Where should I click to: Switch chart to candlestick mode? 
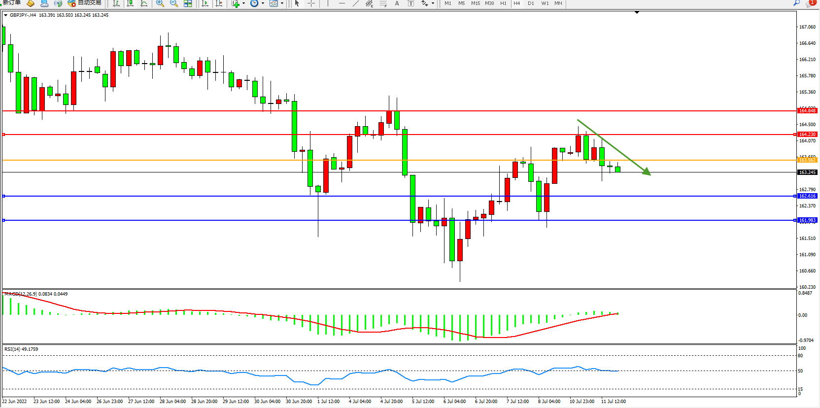pyautogui.click(x=130, y=3)
